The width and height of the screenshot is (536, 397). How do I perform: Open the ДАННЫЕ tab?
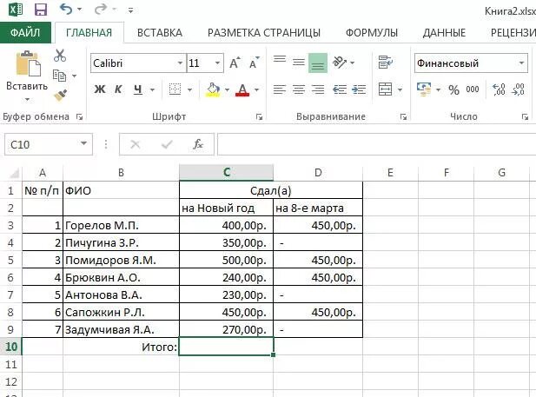pyautogui.click(x=444, y=33)
